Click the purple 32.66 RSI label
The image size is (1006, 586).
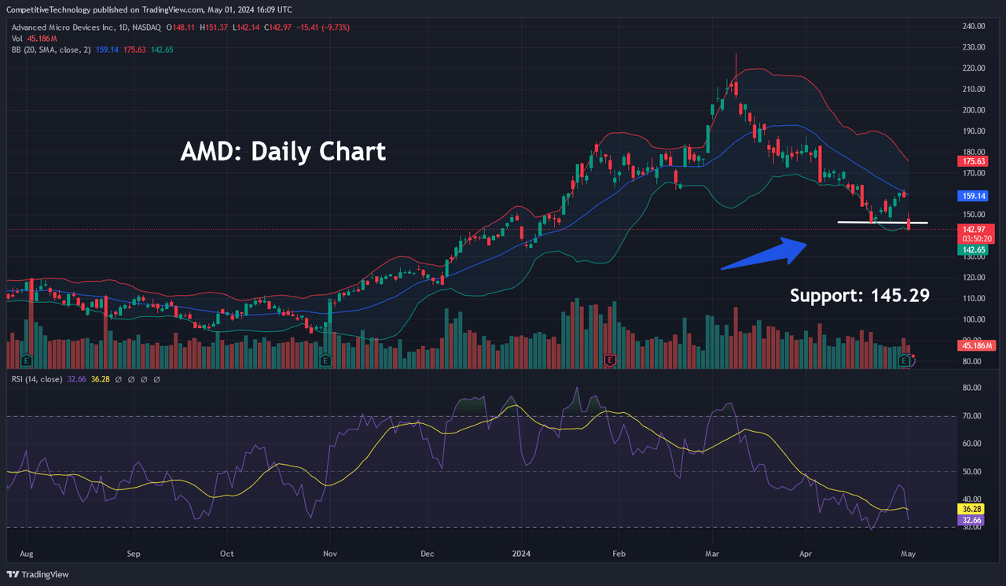pos(971,520)
